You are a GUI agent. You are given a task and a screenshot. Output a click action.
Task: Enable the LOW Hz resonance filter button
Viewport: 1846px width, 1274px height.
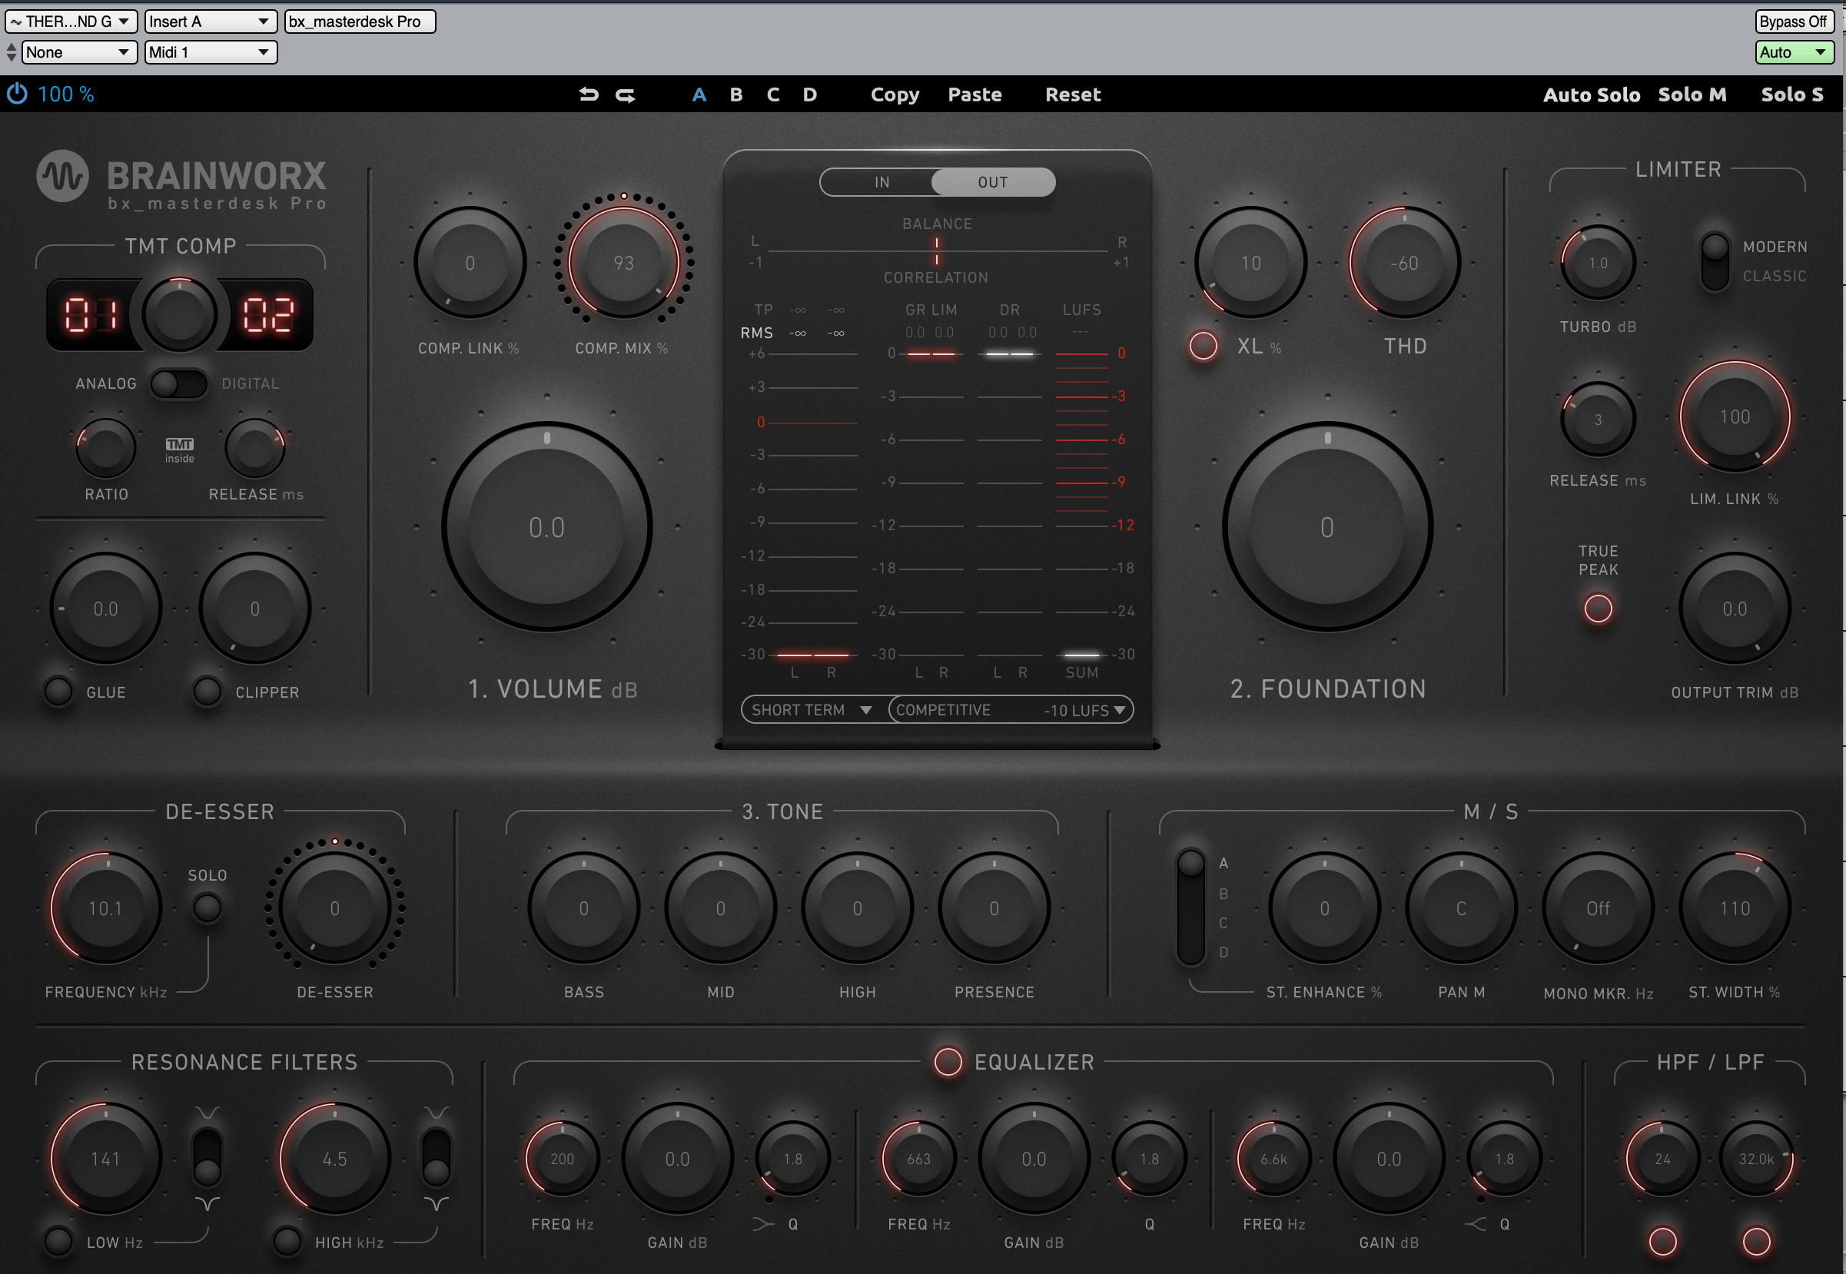click(x=58, y=1241)
